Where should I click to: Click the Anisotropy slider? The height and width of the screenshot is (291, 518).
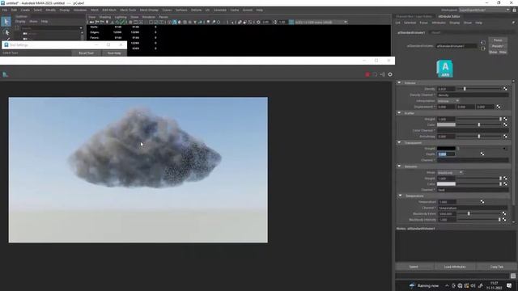pyautogui.click(x=479, y=137)
